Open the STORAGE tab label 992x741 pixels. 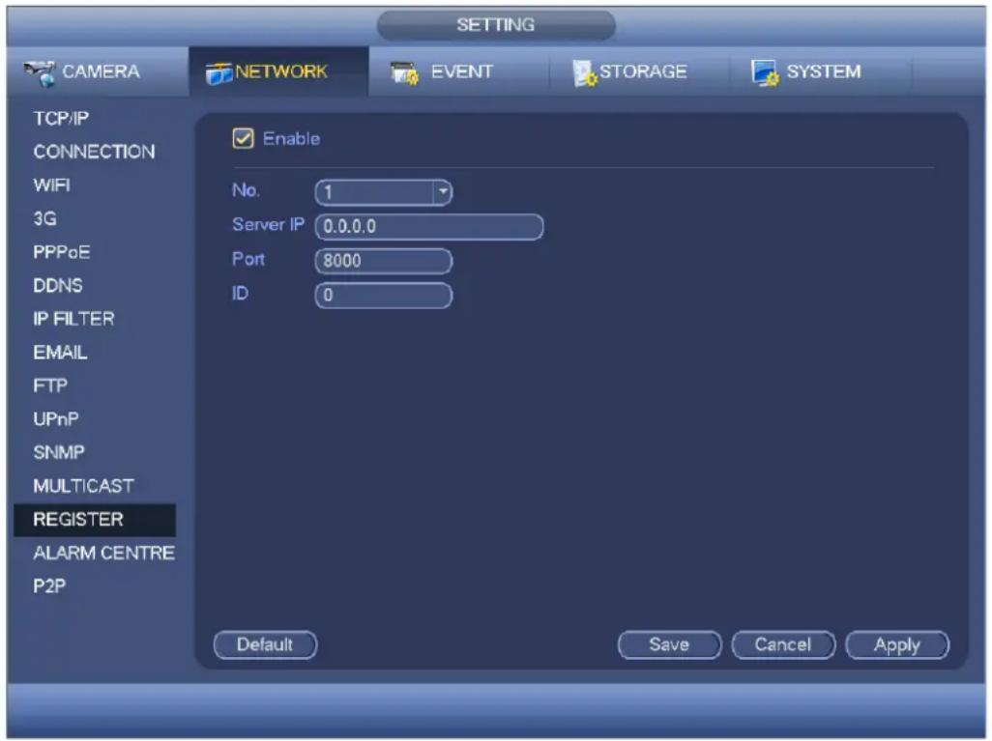coord(643,71)
